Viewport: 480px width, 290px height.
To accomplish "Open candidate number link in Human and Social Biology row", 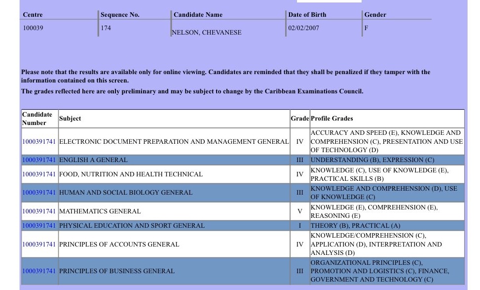I will coord(39,193).
